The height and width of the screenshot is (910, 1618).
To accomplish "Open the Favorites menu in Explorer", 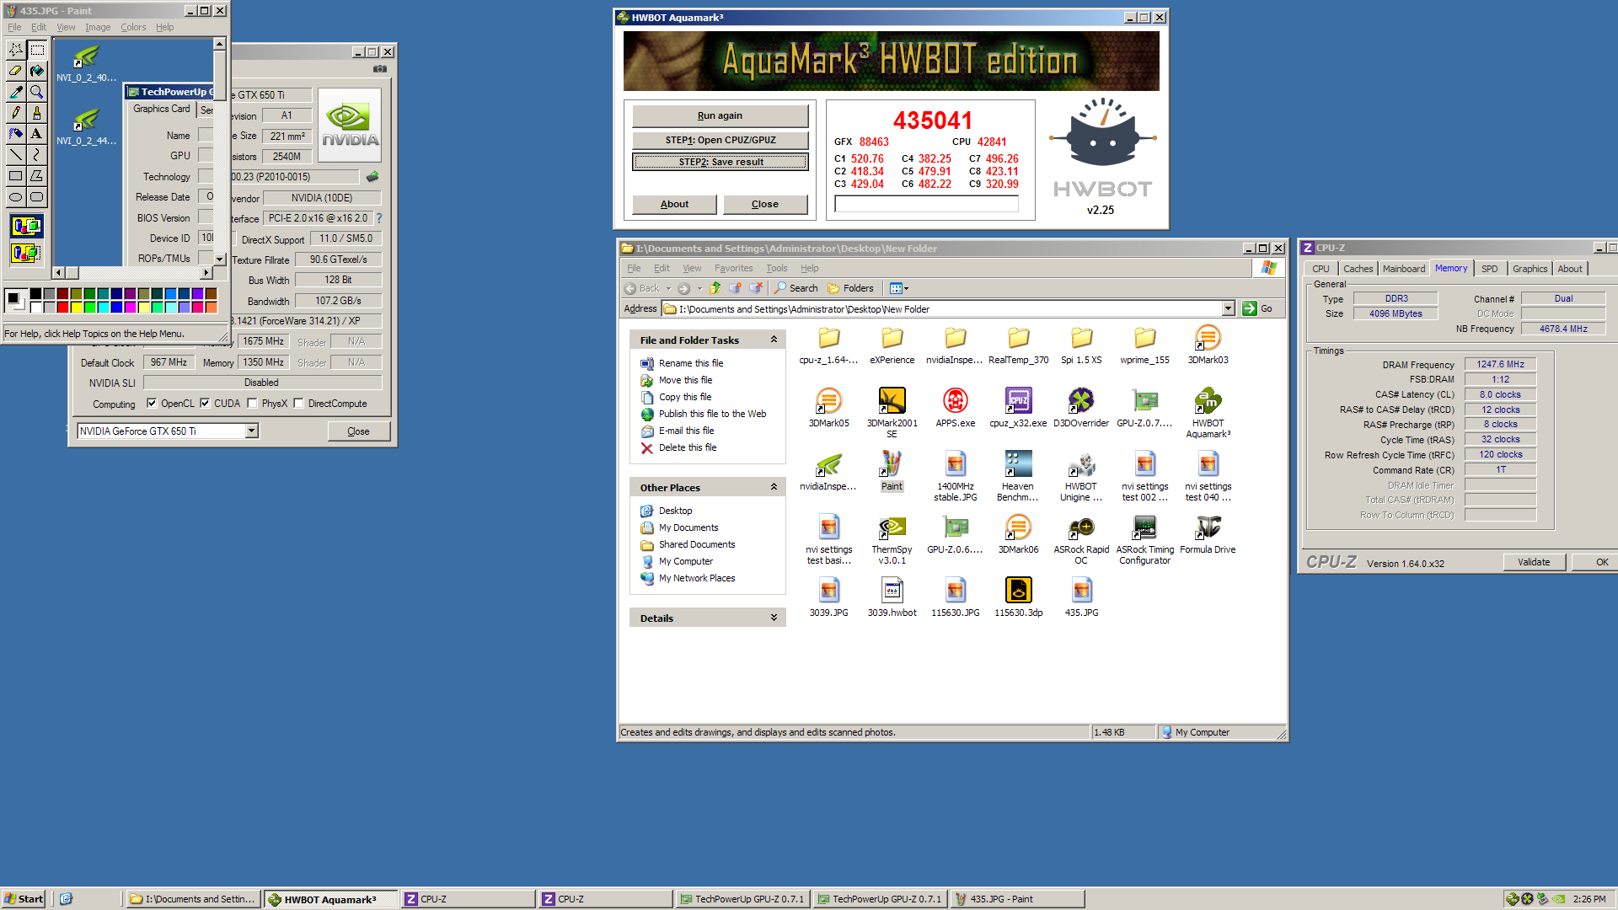I will tap(733, 268).
